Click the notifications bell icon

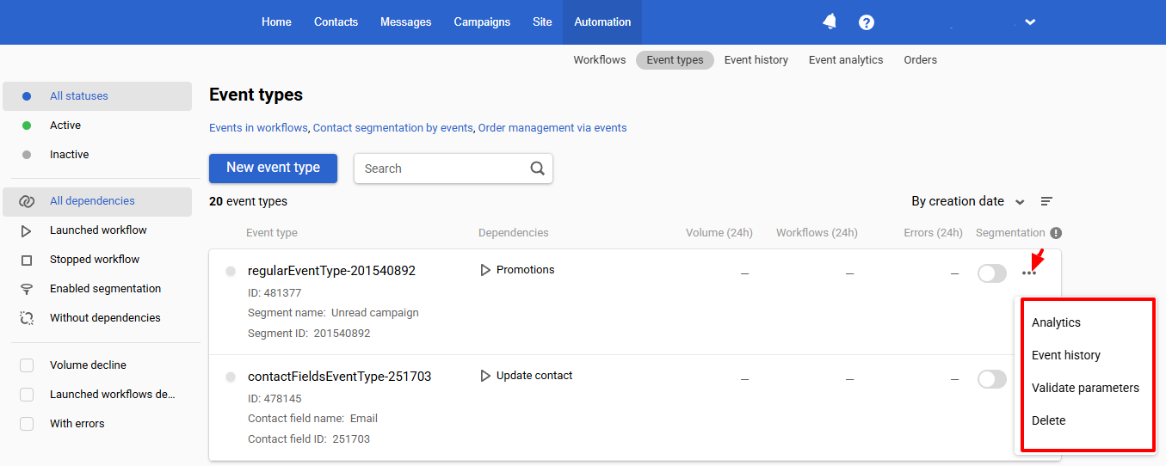(830, 22)
